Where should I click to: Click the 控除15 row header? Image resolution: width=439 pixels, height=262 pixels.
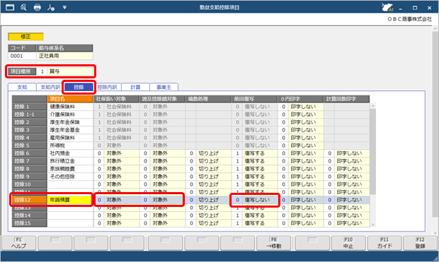[x=30, y=223]
